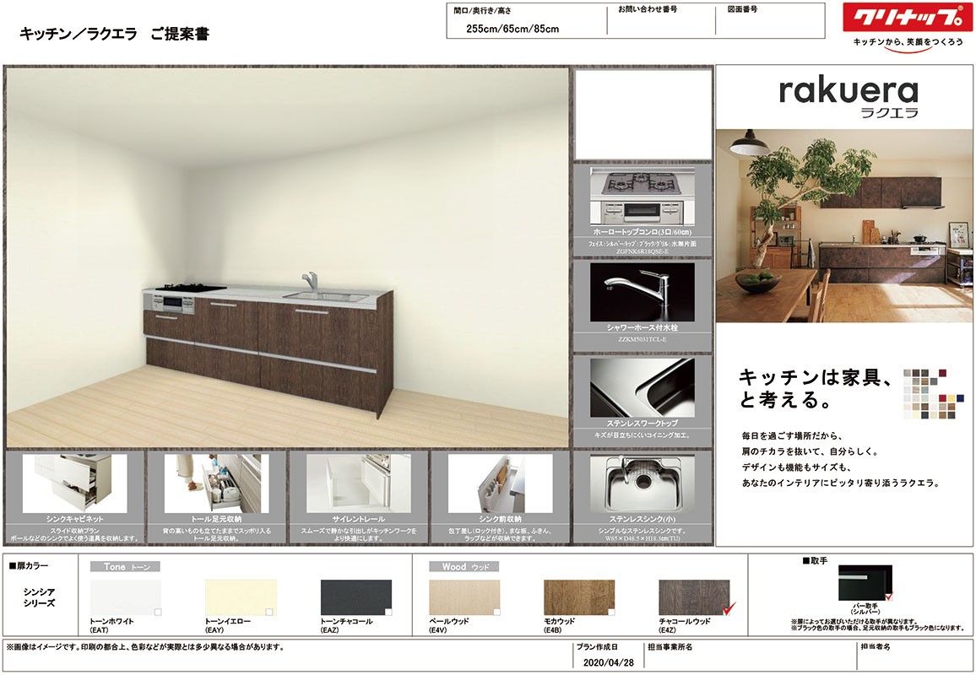Open the シンクキャビネット feature thumbnail
The image size is (976, 675).
(x=75, y=483)
